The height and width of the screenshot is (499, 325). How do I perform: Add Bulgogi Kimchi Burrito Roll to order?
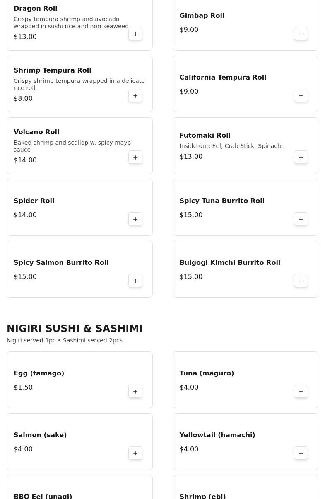tap(301, 281)
